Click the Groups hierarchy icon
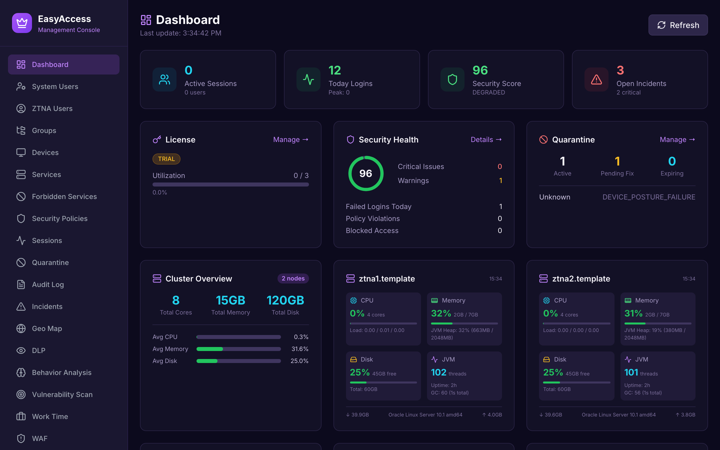The image size is (720, 450). pos(21,130)
